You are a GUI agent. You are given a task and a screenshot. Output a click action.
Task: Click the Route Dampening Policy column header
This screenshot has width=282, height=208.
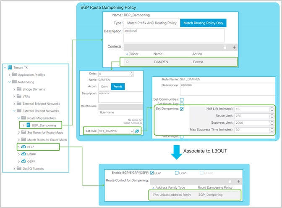click(x=215, y=188)
